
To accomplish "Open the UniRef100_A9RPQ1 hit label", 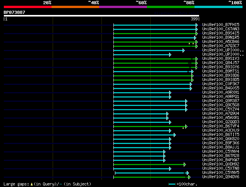I will [x=221, y=96].
